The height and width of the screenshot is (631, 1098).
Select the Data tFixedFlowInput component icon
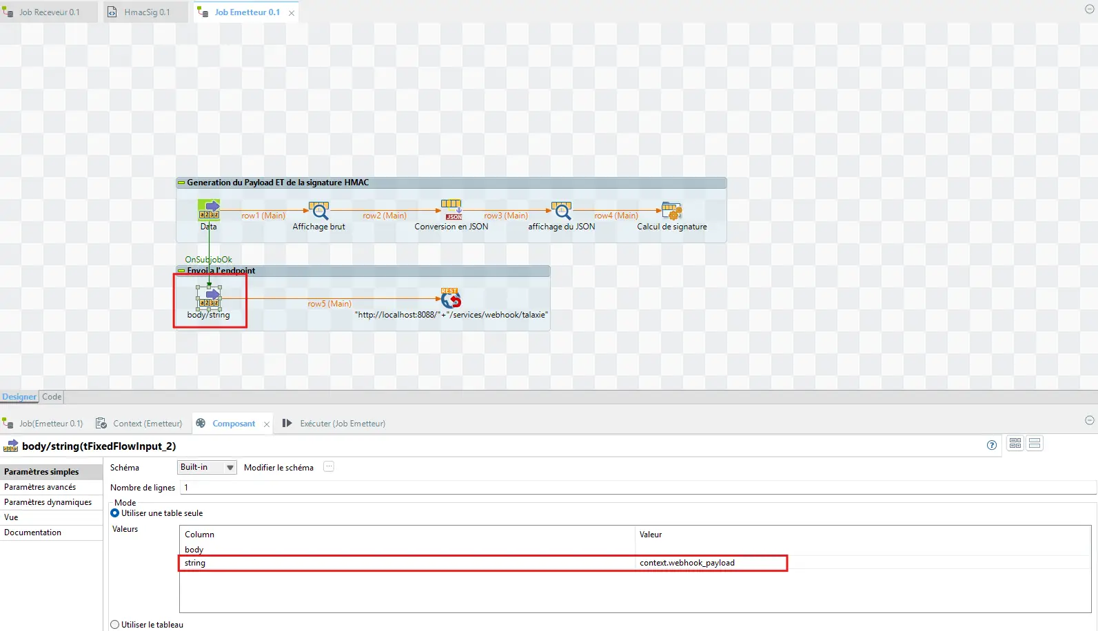click(209, 209)
